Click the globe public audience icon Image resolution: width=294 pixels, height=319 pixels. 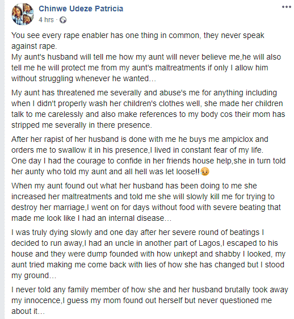63,20
